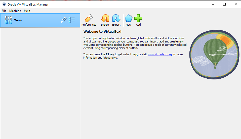This screenshot has height=139, width=241.
Task: Open the Machine menu
Action: 15,11
